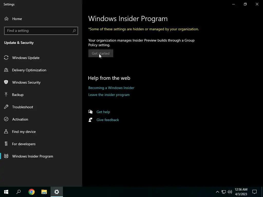Select Delivery Optimization in the sidebar
Screen dimensions: 263x197
click(29, 70)
